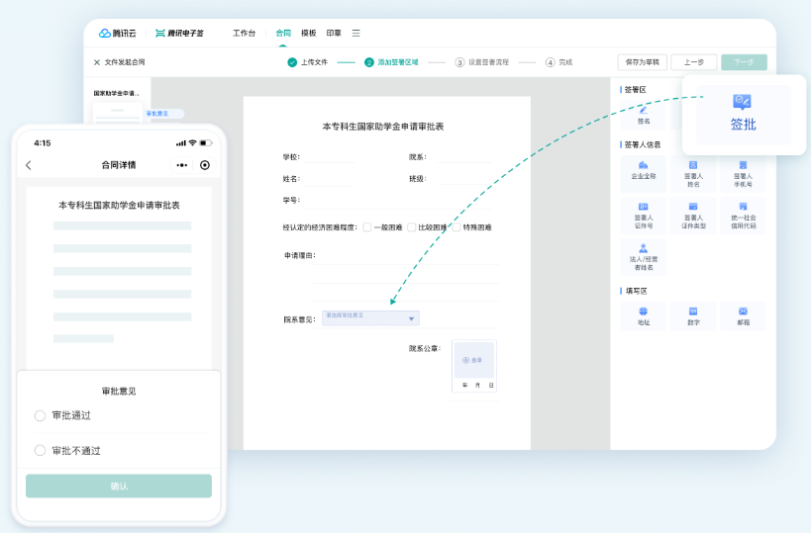Image resolution: width=811 pixels, height=533 pixels.
Task: Click the 腾讯电子签 logo
Action: 179,33
